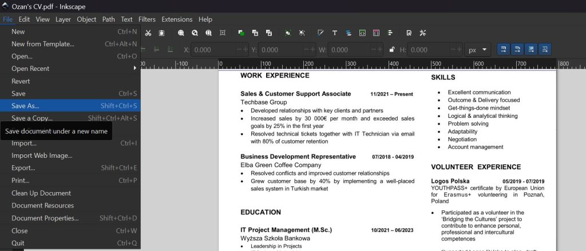Expand the Open Recent submenu arrow
Viewport: 586px width, 251px height.
(x=135, y=69)
